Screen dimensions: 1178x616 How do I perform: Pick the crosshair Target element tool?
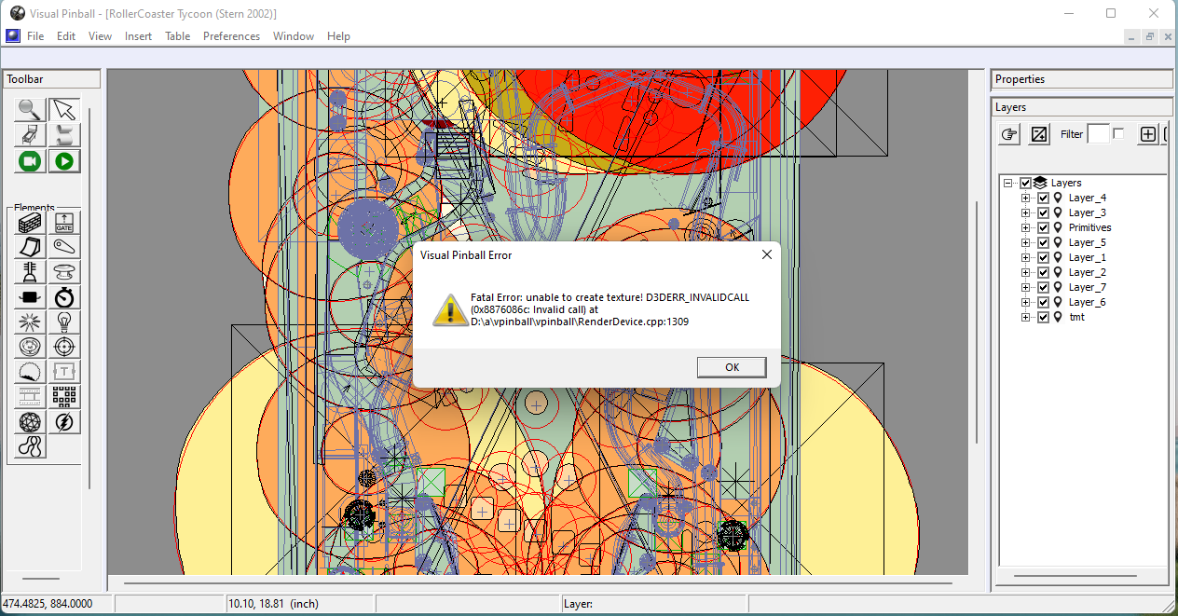point(64,347)
